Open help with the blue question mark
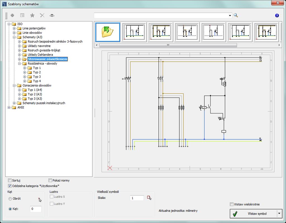 pos(277,16)
